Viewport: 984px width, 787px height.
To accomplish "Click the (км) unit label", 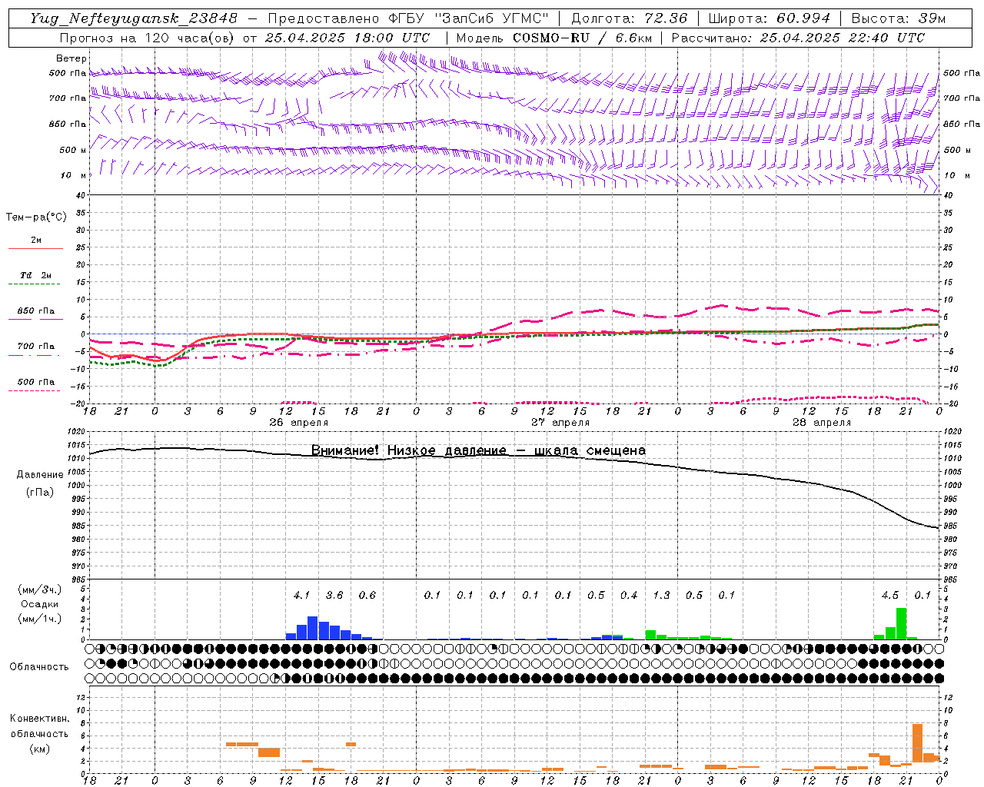I will click(40, 749).
